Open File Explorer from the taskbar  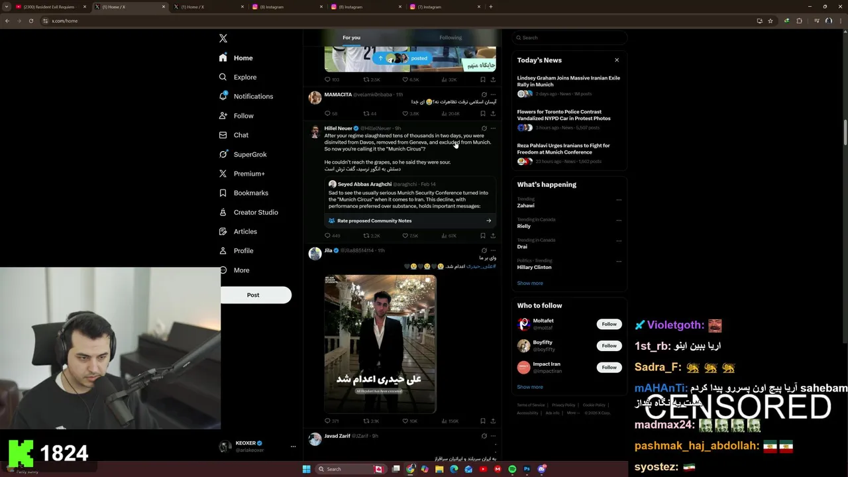[x=439, y=469]
